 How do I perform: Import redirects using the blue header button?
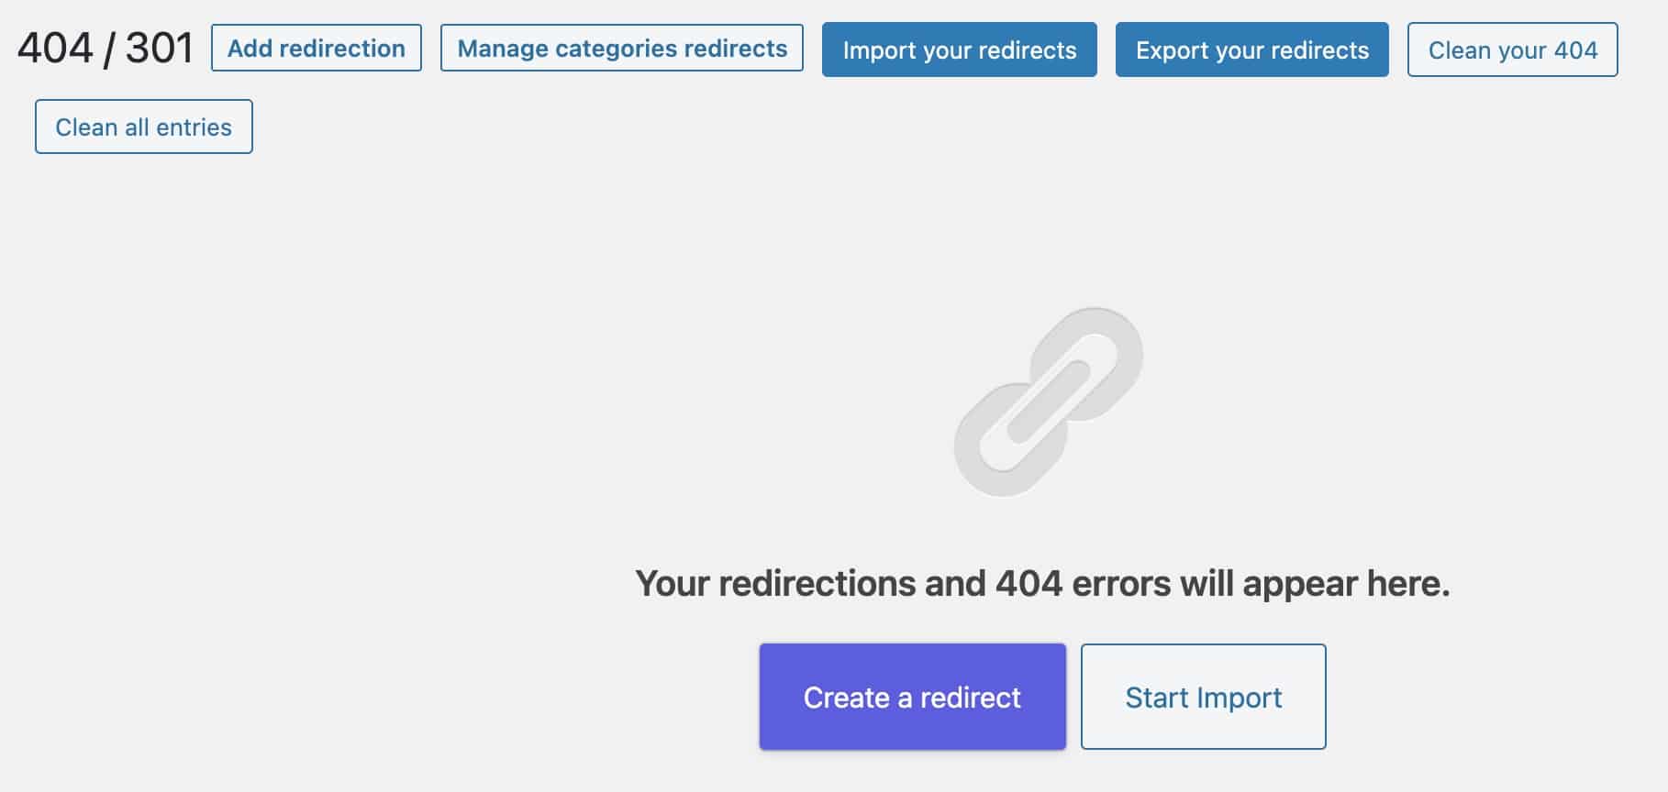click(960, 49)
